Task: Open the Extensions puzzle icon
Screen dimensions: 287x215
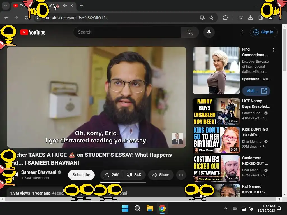Action: click(x=226, y=18)
